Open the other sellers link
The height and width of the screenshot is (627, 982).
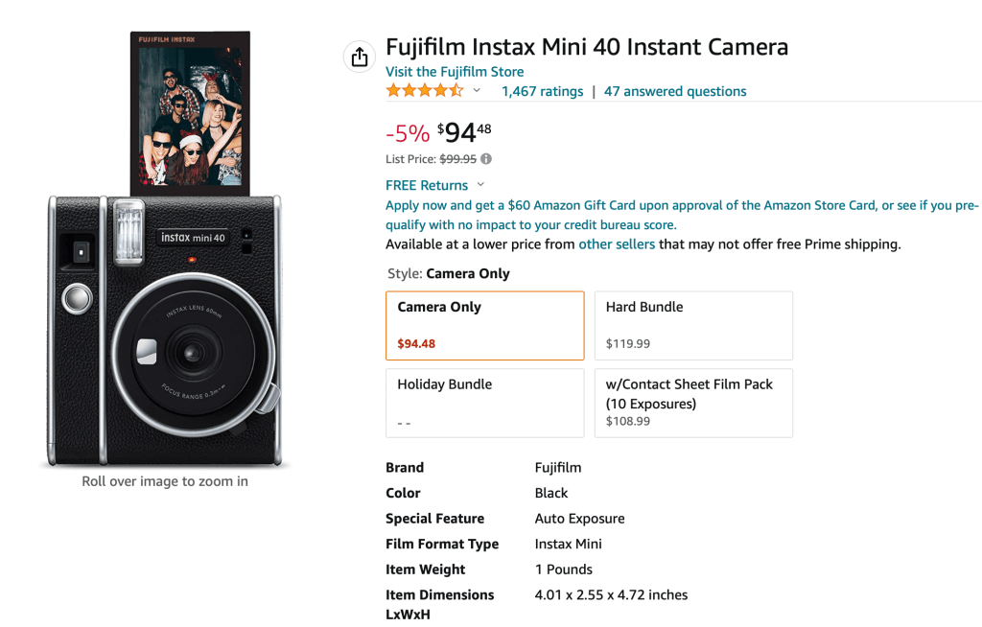click(x=617, y=244)
